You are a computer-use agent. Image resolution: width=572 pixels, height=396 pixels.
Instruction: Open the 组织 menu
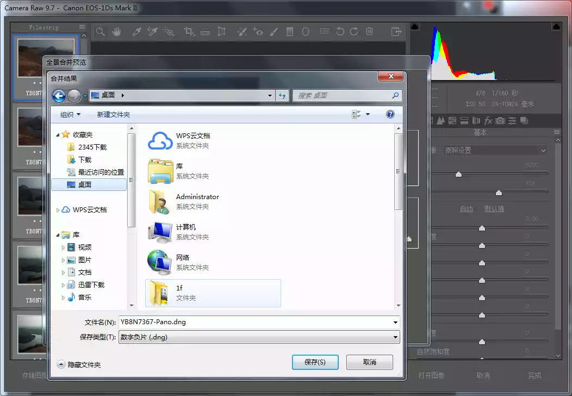tap(70, 115)
